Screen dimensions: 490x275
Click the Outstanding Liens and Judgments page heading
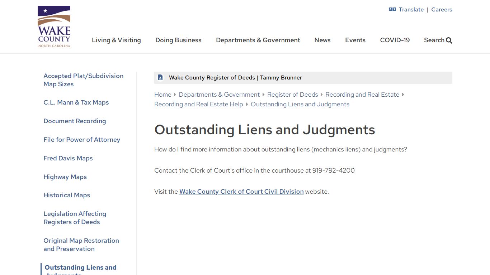click(265, 130)
